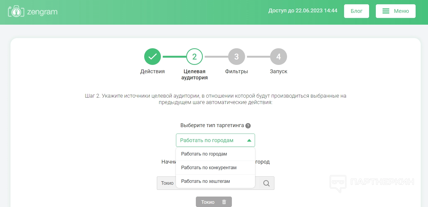Click the zengram wordmark

point(42,12)
